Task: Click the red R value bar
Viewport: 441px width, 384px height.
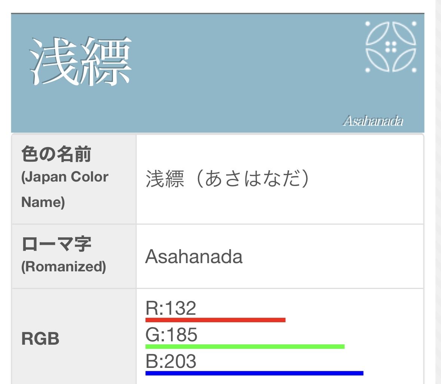Action: coord(215,320)
